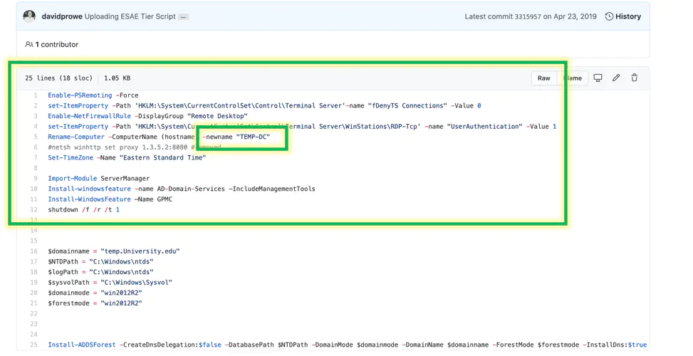Screen dimensions: 693x356
Task: Select line number 16
Action: tap(33, 251)
